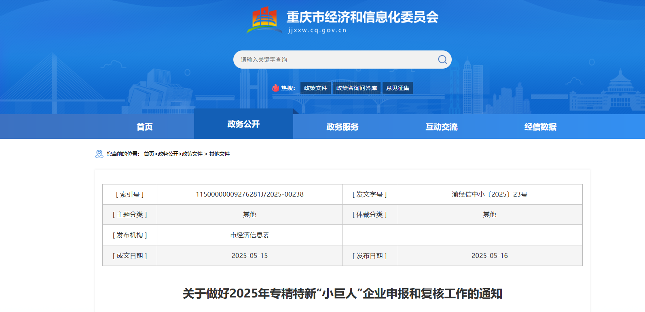Open the 政务公开 navigation tab

click(243, 124)
